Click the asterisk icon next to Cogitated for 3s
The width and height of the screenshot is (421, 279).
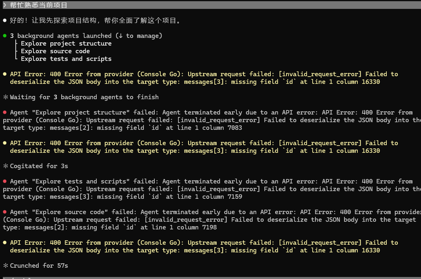coord(5,166)
